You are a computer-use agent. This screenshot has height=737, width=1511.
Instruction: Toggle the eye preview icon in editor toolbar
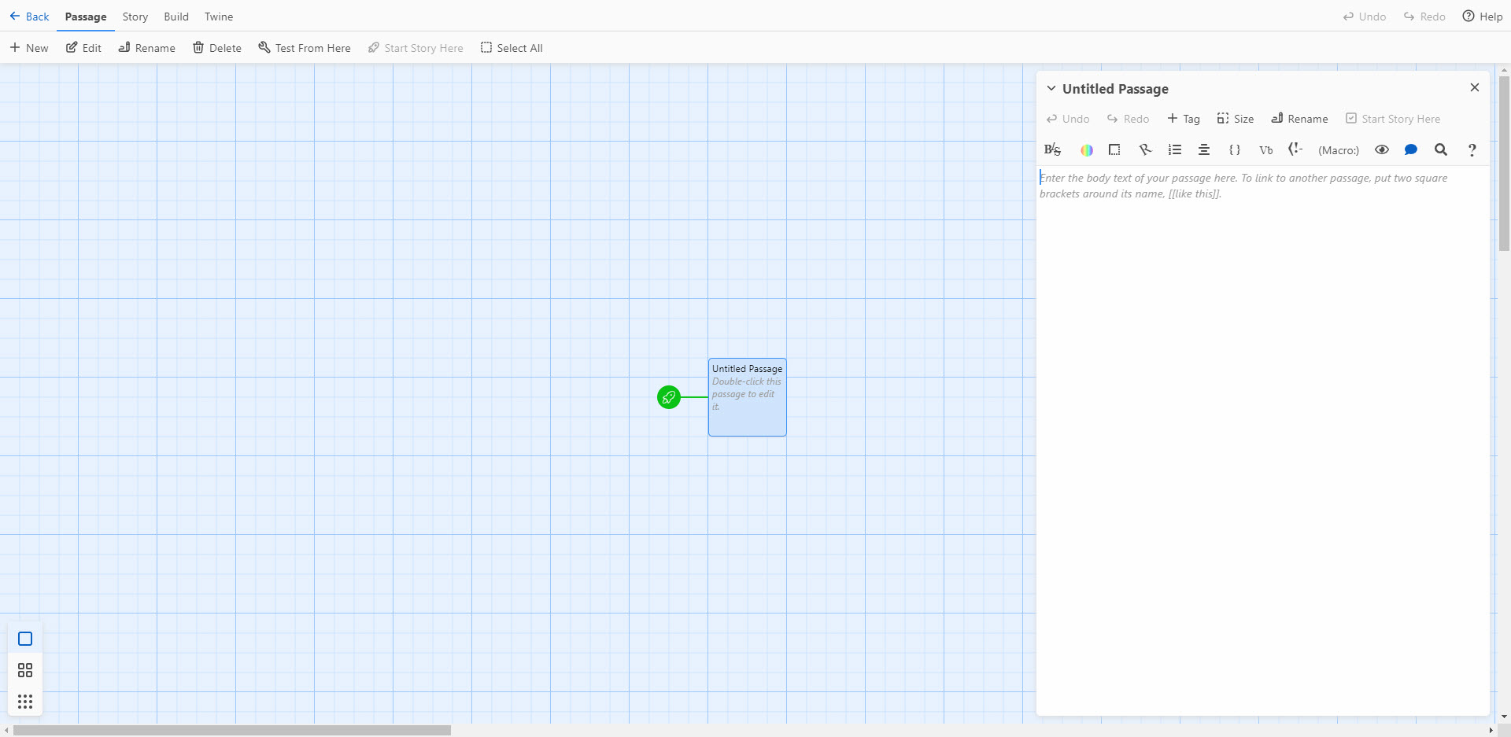[1381, 150]
